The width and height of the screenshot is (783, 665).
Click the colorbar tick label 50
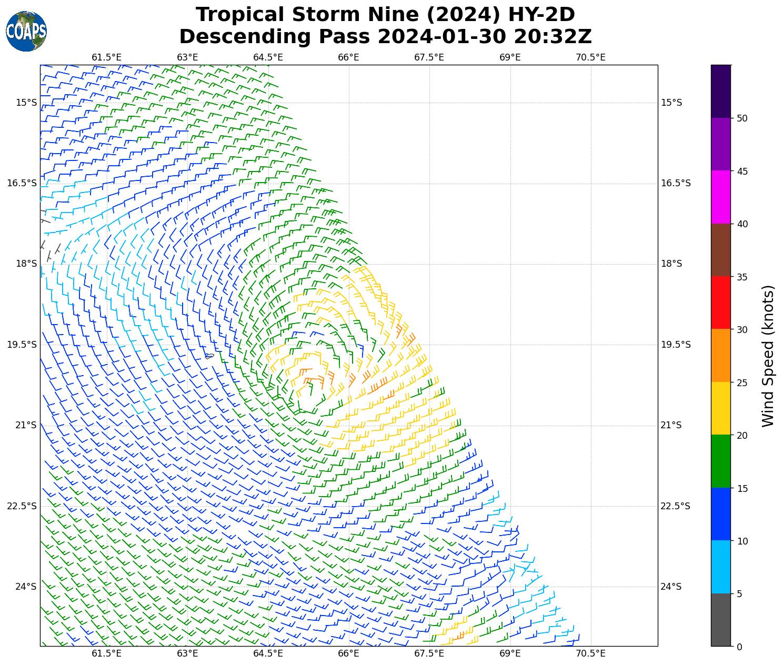(x=742, y=118)
